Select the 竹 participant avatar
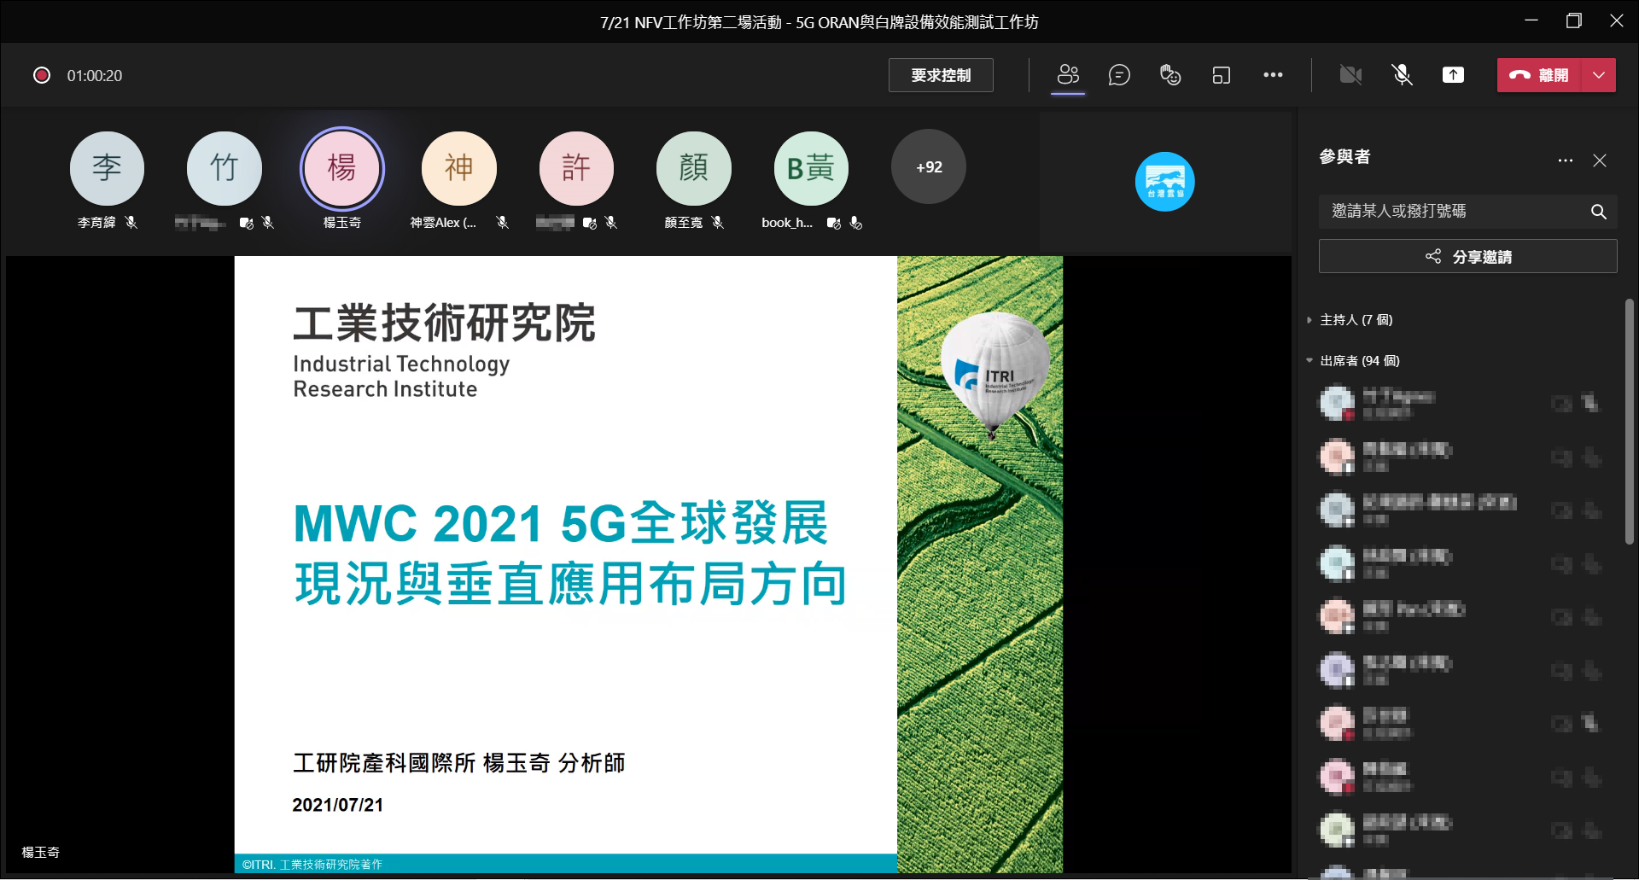This screenshot has height=880, width=1639. (225, 168)
